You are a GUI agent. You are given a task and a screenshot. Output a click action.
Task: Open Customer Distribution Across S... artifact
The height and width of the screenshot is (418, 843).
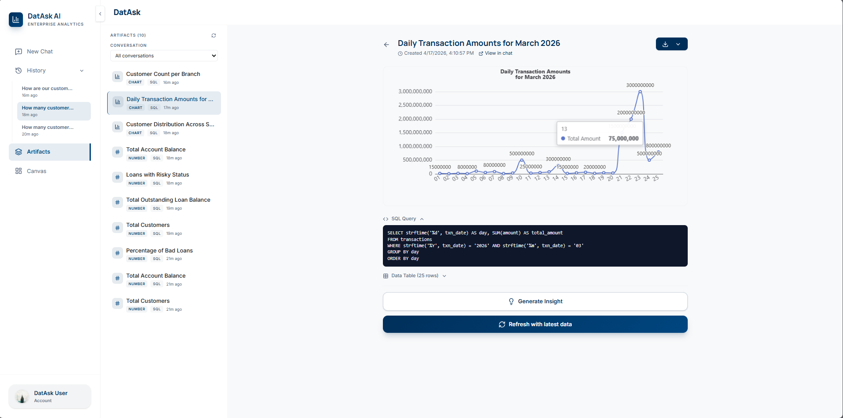[164, 128]
